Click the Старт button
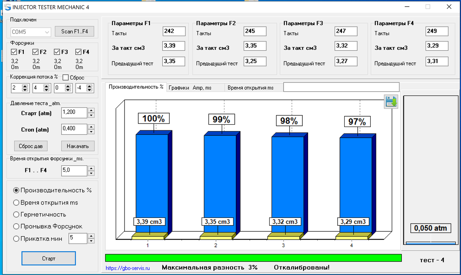Image resolution: width=461 pixels, height=275 pixels. (x=49, y=259)
